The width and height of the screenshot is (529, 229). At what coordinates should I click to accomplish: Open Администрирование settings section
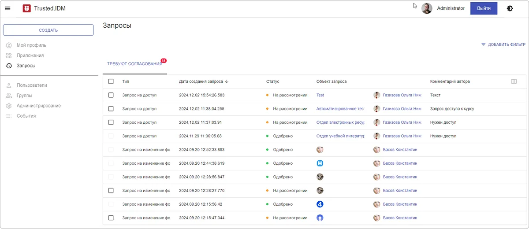pos(39,106)
